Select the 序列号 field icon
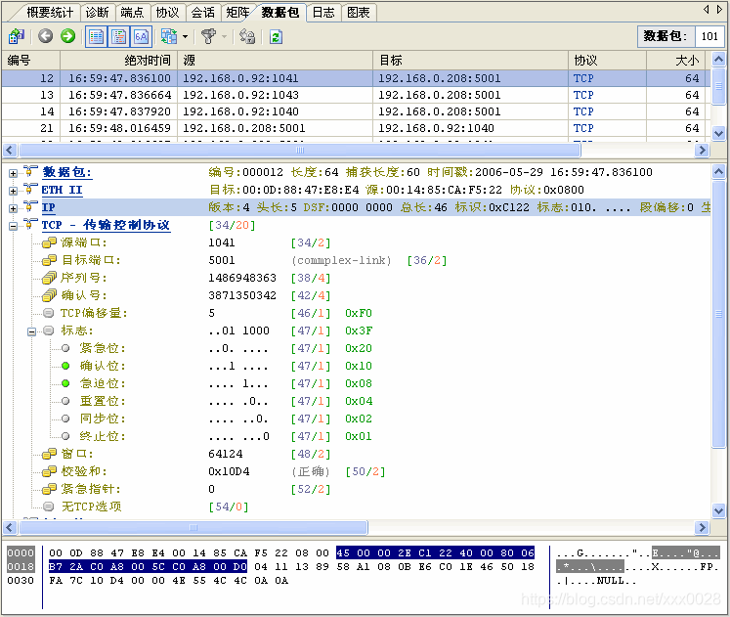The width and height of the screenshot is (730, 617). tap(49, 279)
